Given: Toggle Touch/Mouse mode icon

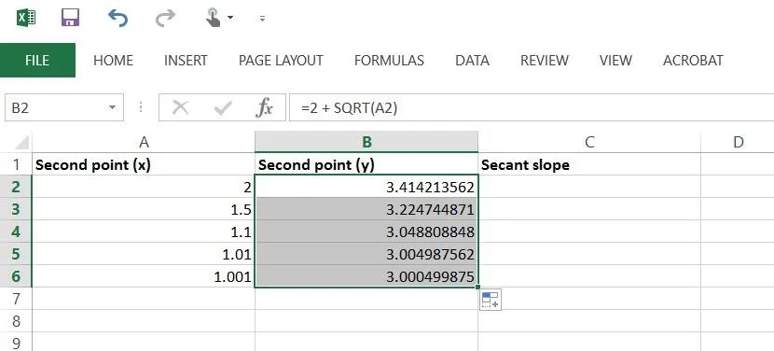Looking at the screenshot, I should pyautogui.click(x=213, y=19).
